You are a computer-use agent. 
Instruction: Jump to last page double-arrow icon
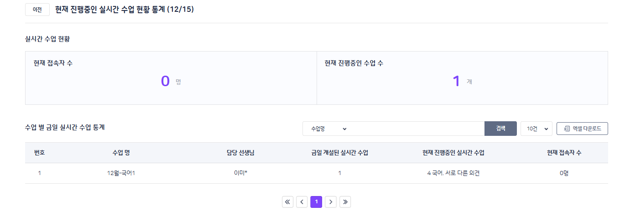coord(345,201)
